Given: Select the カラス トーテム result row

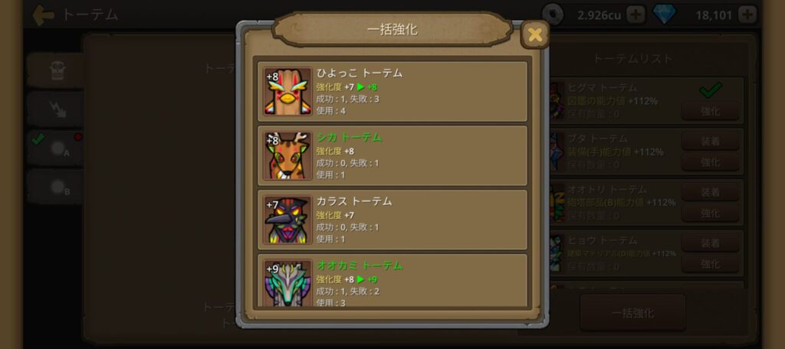Looking at the screenshot, I should [392, 220].
